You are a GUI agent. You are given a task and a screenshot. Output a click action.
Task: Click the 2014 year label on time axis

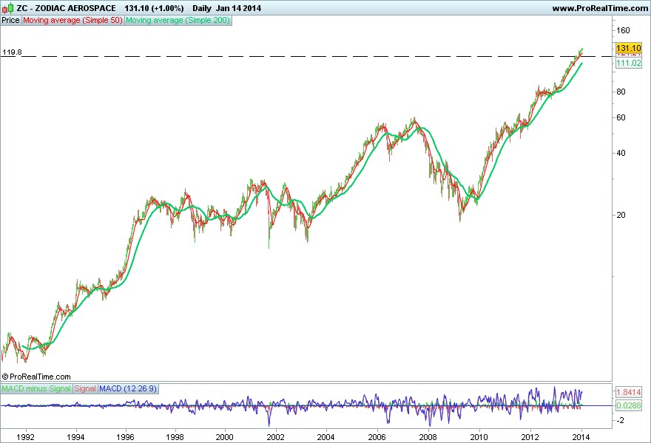(581, 437)
